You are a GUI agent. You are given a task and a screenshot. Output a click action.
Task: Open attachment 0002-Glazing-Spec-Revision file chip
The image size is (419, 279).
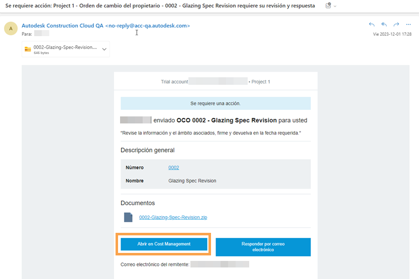tap(66, 49)
